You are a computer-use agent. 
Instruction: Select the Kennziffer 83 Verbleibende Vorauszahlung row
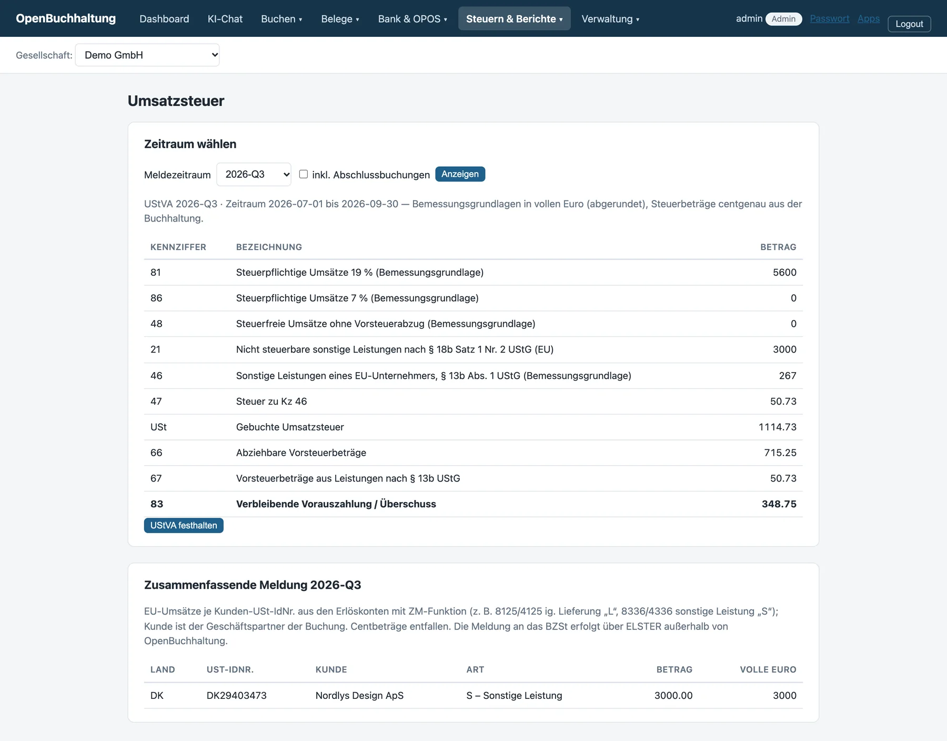[x=473, y=504]
